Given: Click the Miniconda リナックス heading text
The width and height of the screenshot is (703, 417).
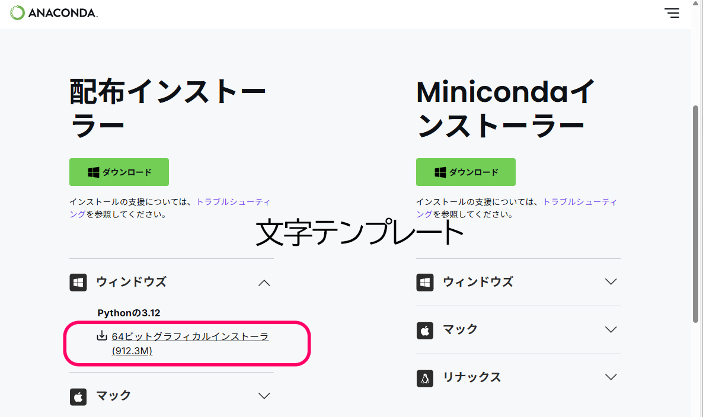Looking at the screenshot, I should click(x=472, y=377).
